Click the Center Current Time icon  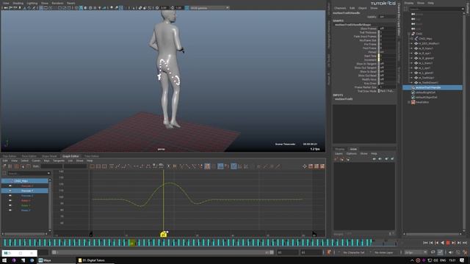(x=104, y=166)
